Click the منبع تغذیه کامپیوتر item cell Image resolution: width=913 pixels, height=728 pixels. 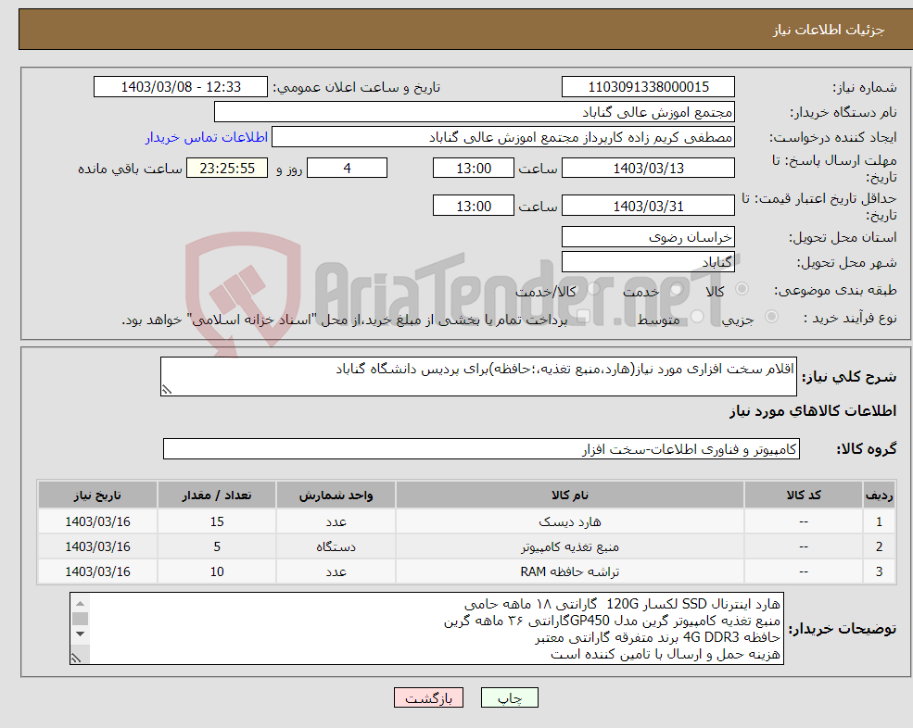(x=569, y=546)
